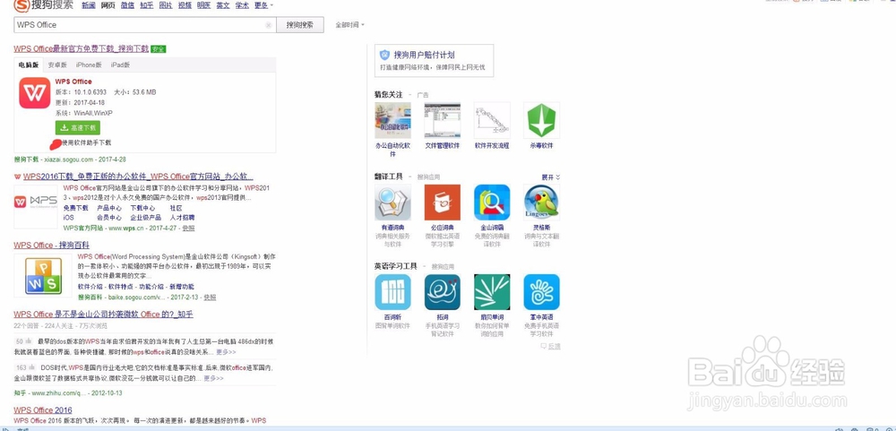Click the green 杀毒软件 shield icon
The height and width of the screenshot is (431, 896).
542,120
